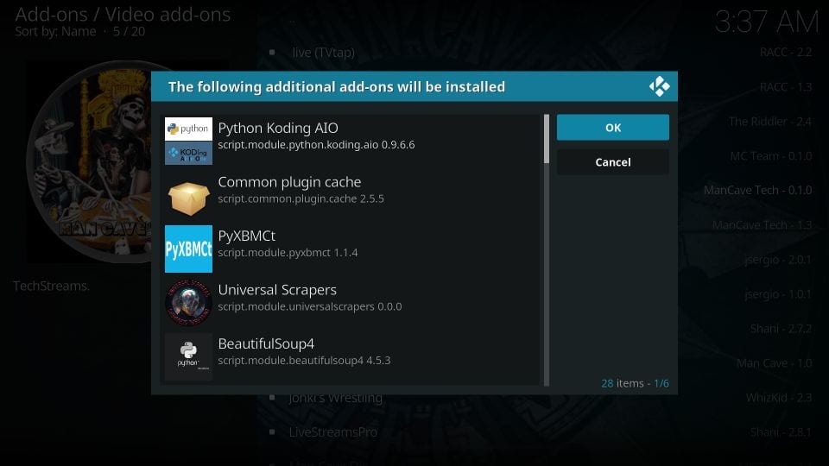Click the BeautifulSoup4 title
The width and height of the screenshot is (829, 466).
pyautogui.click(x=266, y=343)
